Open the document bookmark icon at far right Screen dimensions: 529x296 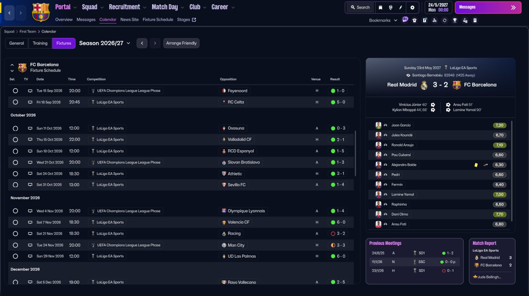[475, 20]
